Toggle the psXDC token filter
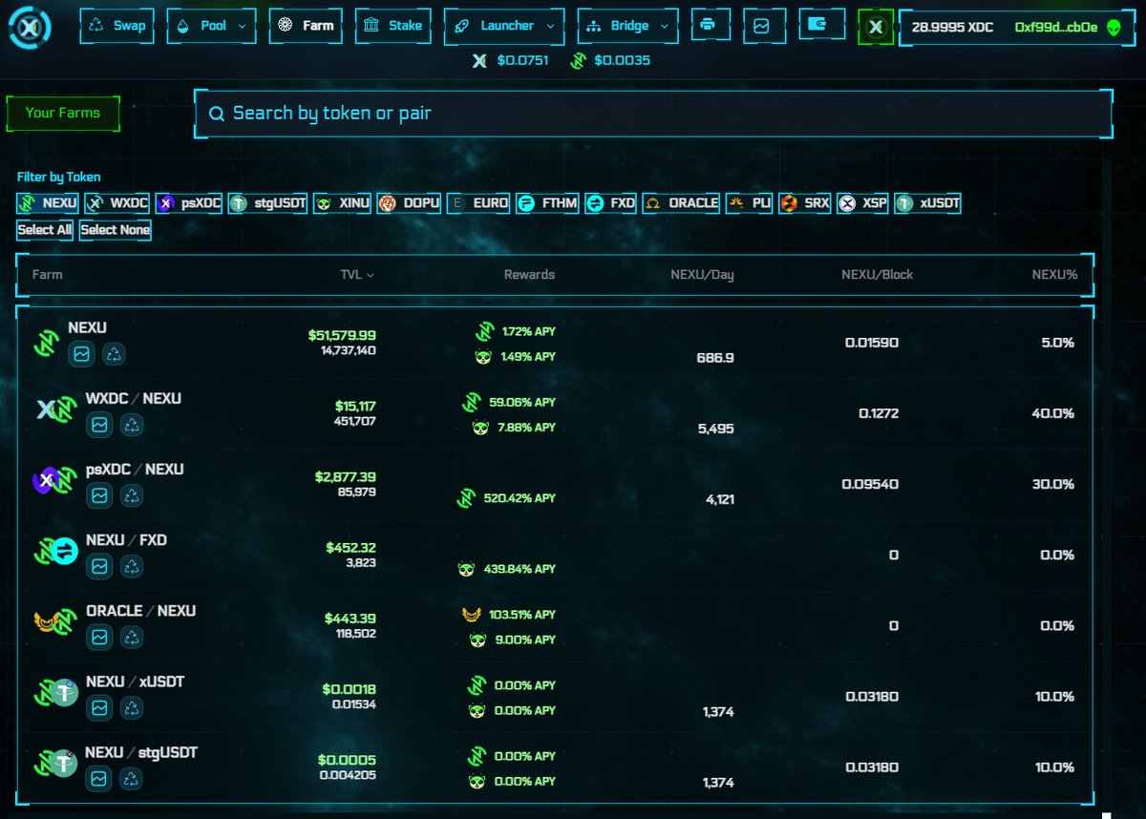The width and height of the screenshot is (1146, 819). coord(189,202)
